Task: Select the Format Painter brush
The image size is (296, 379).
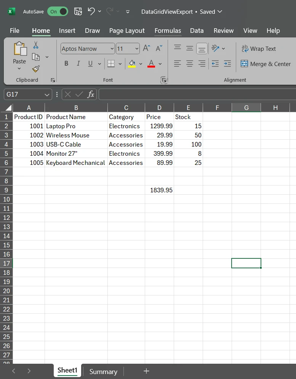Action: (36, 69)
